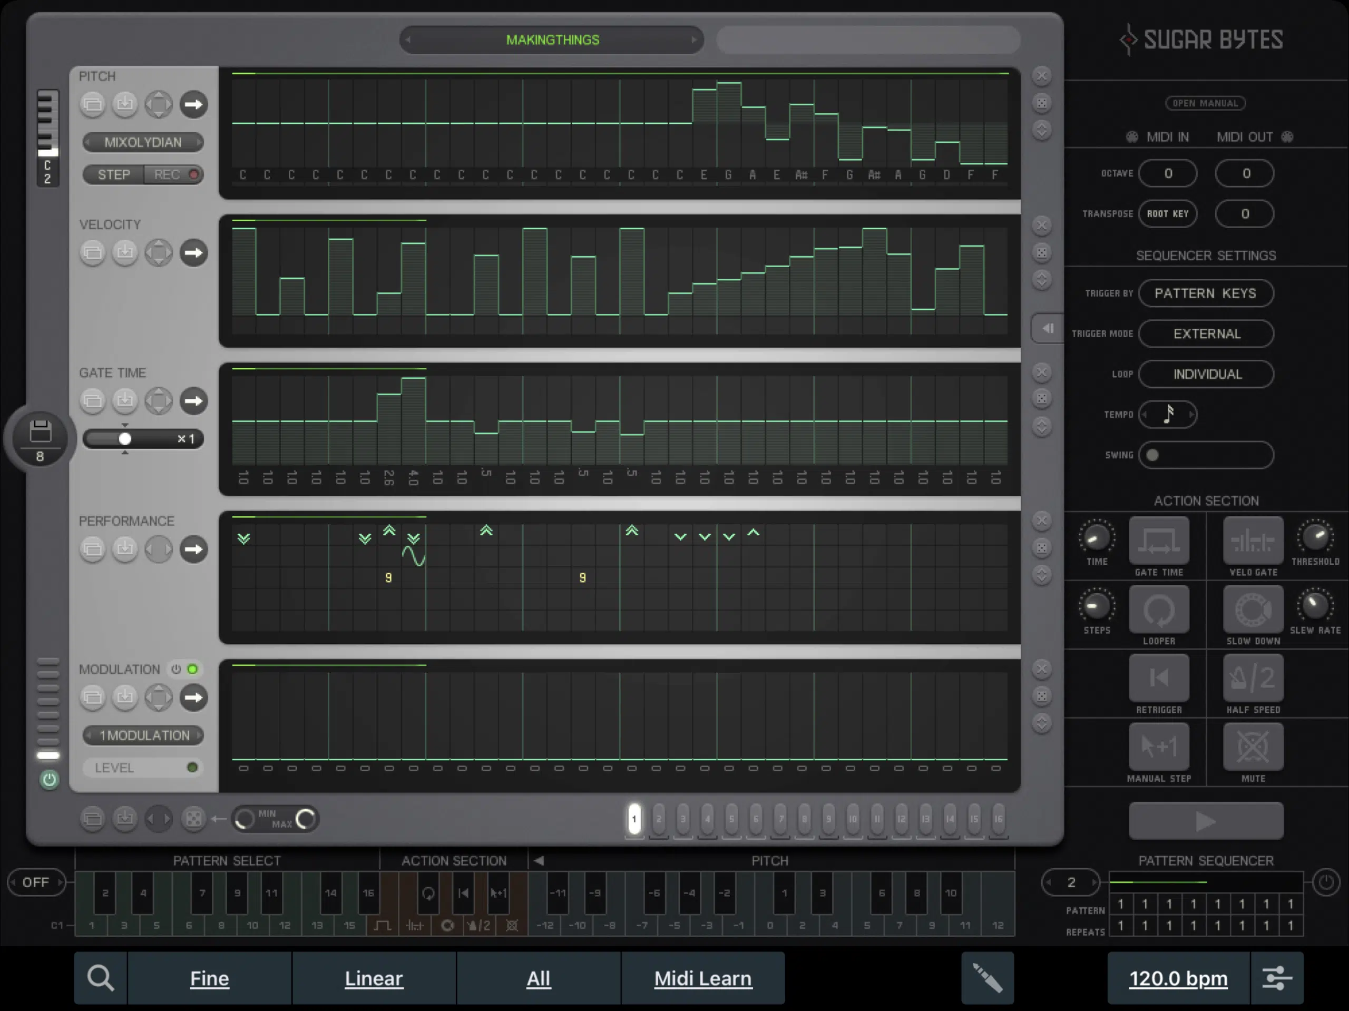Toggle the Pattern Sequencer power button
1349x1011 pixels.
[1325, 882]
